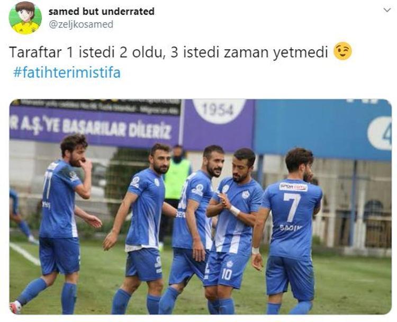Click the SADIK name on the blue jersey

tap(291, 228)
